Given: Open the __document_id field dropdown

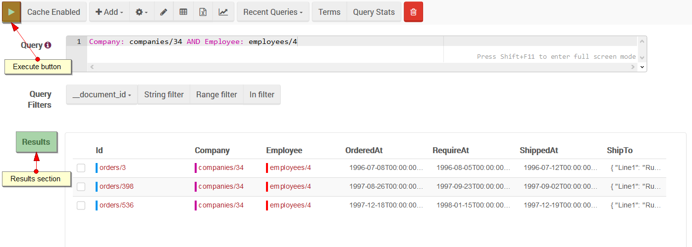Looking at the screenshot, I should (102, 94).
